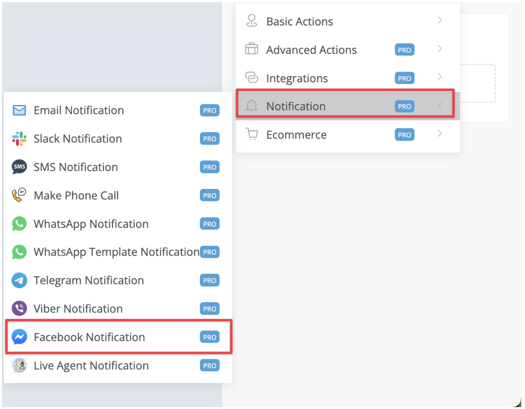Click the purple Viber icon
525x409 pixels.
(19, 309)
